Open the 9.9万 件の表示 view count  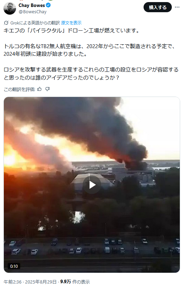[75, 282]
